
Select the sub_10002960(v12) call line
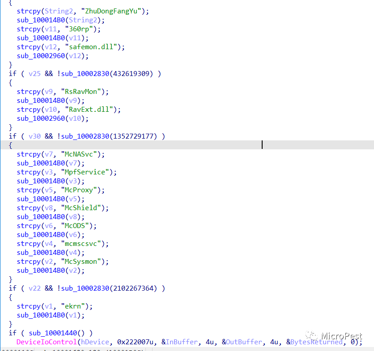(52, 56)
